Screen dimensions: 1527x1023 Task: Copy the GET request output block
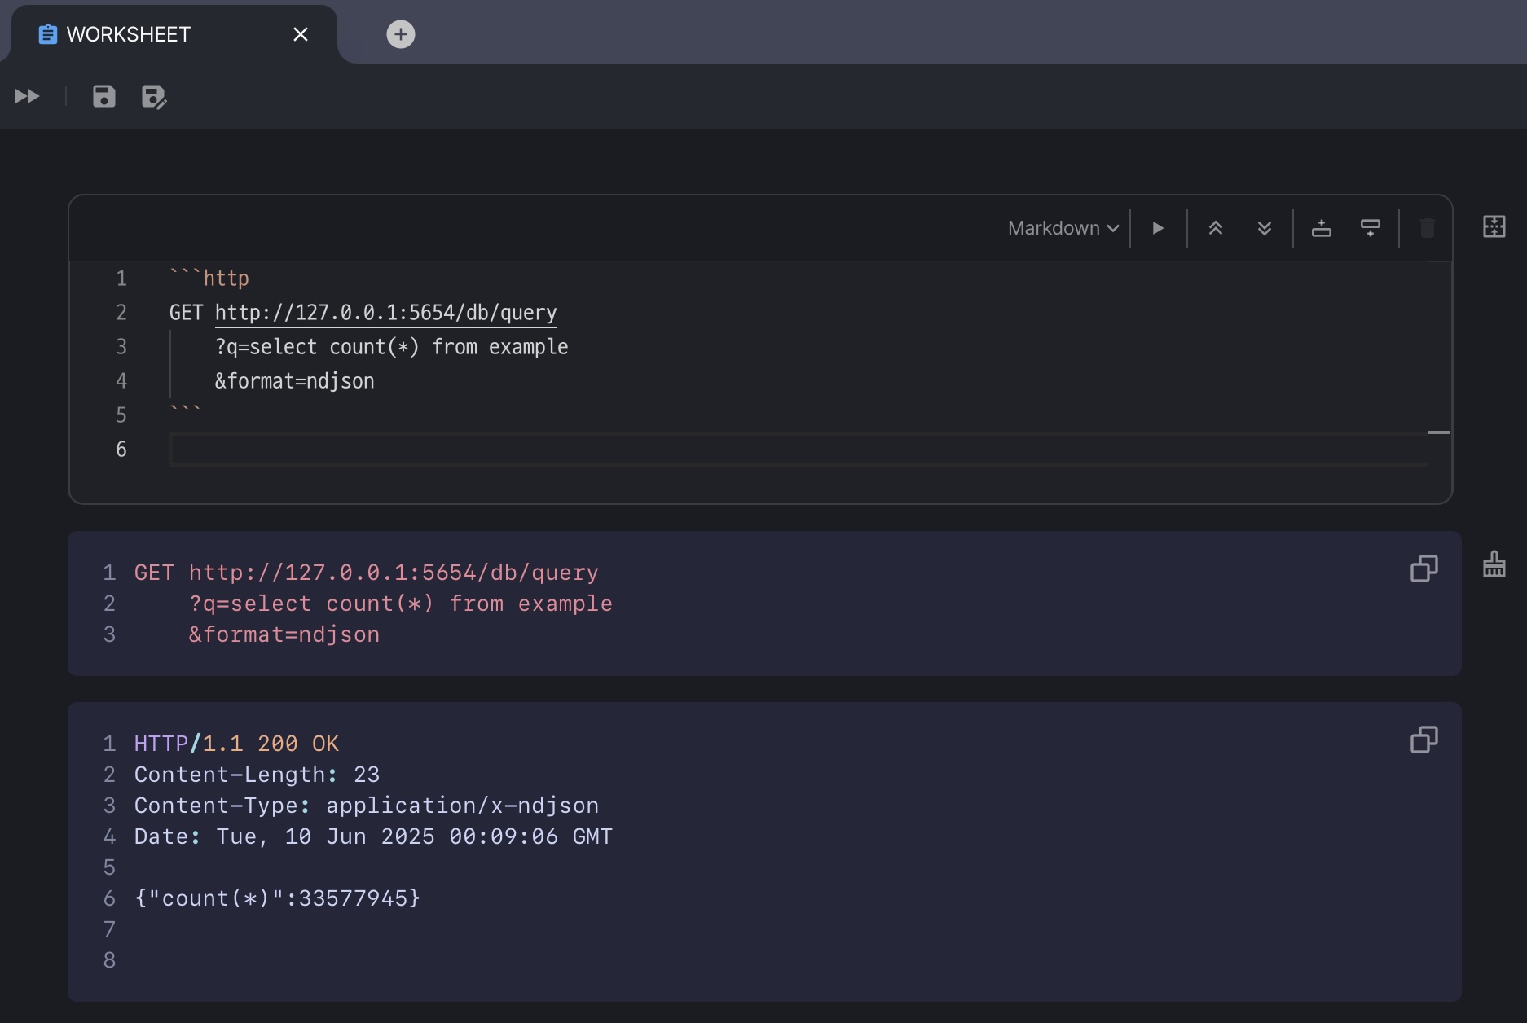1424,569
